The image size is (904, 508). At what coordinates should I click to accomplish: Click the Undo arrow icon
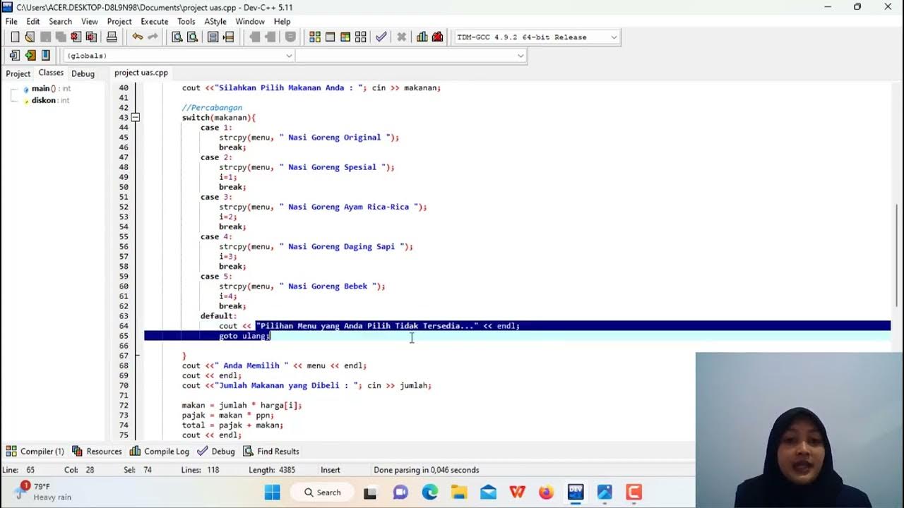137,37
